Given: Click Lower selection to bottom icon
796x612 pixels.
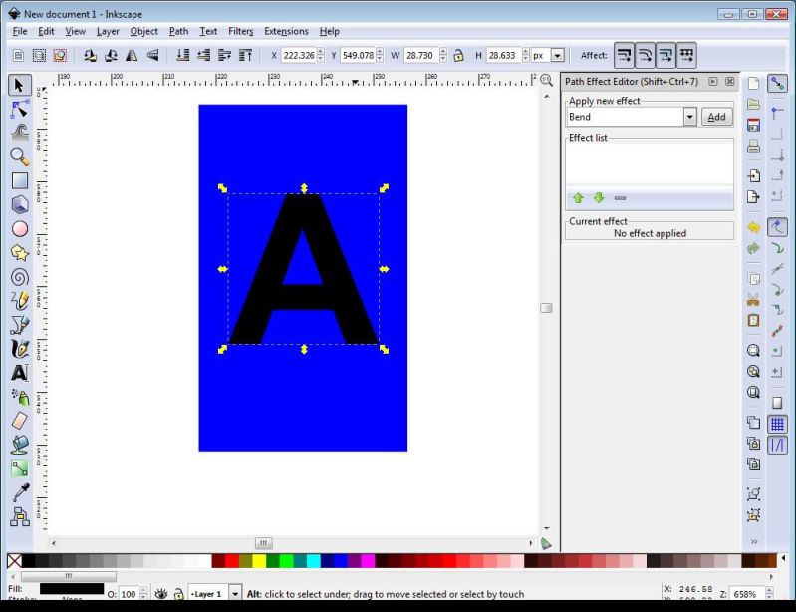Looking at the screenshot, I should (182, 55).
